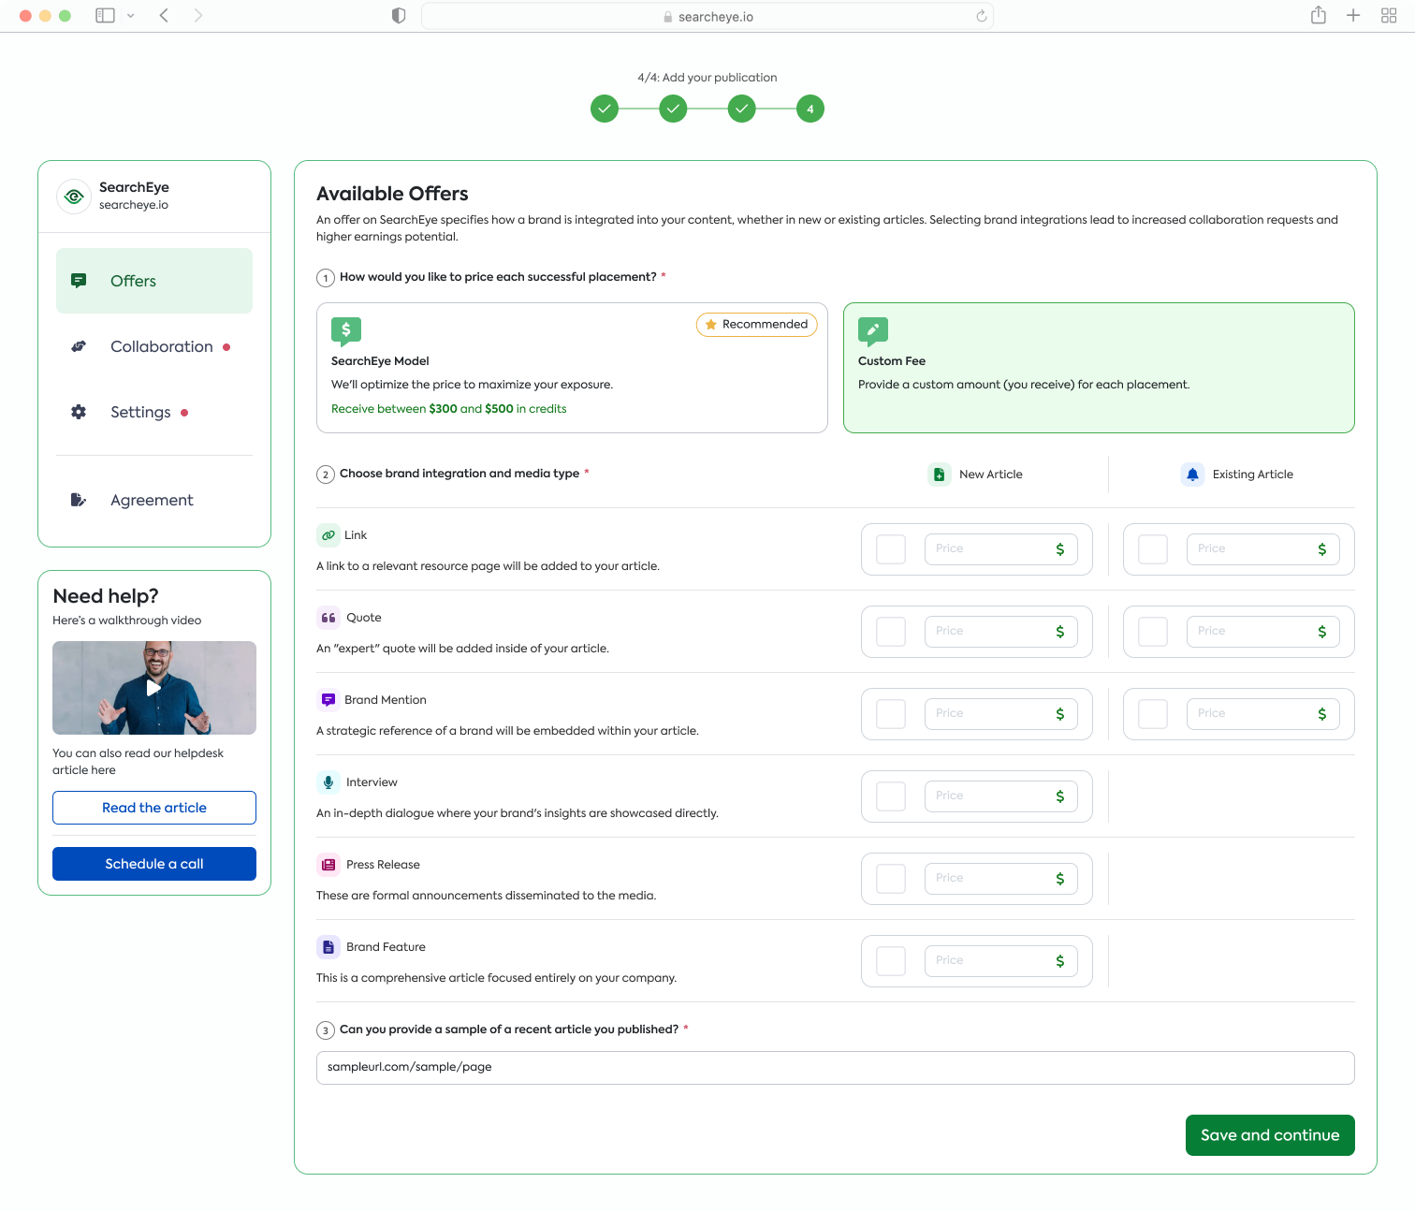Viewport: 1415px width, 1212px height.
Task: Open a new tab with plus icon
Action: tap(1353, 16)
